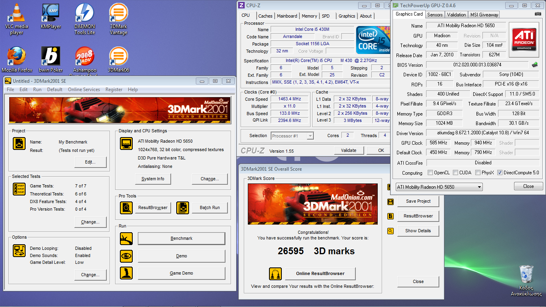Switch to the Caches tab in CPU-Z

[x=265, y=16]
